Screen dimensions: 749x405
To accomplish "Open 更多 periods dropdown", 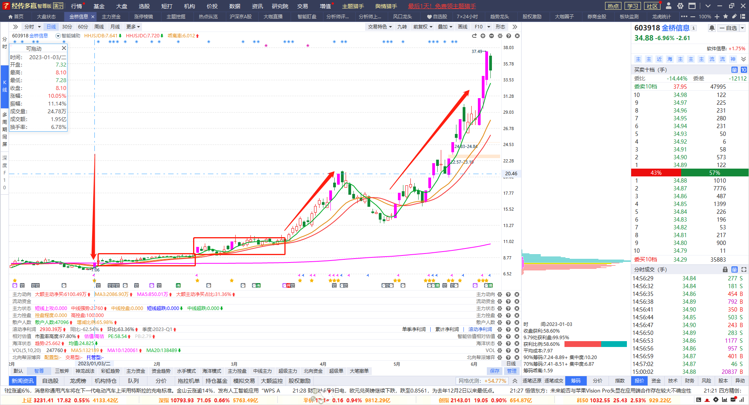I will [133, 27].
